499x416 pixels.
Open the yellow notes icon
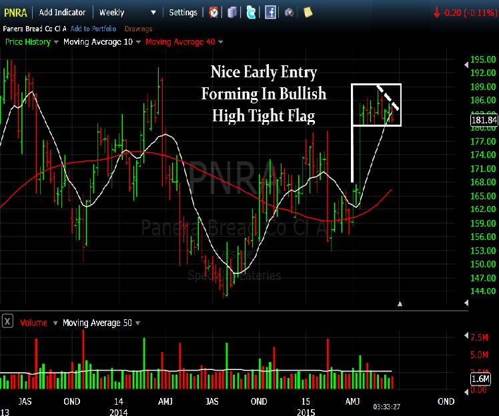(308, 13)
